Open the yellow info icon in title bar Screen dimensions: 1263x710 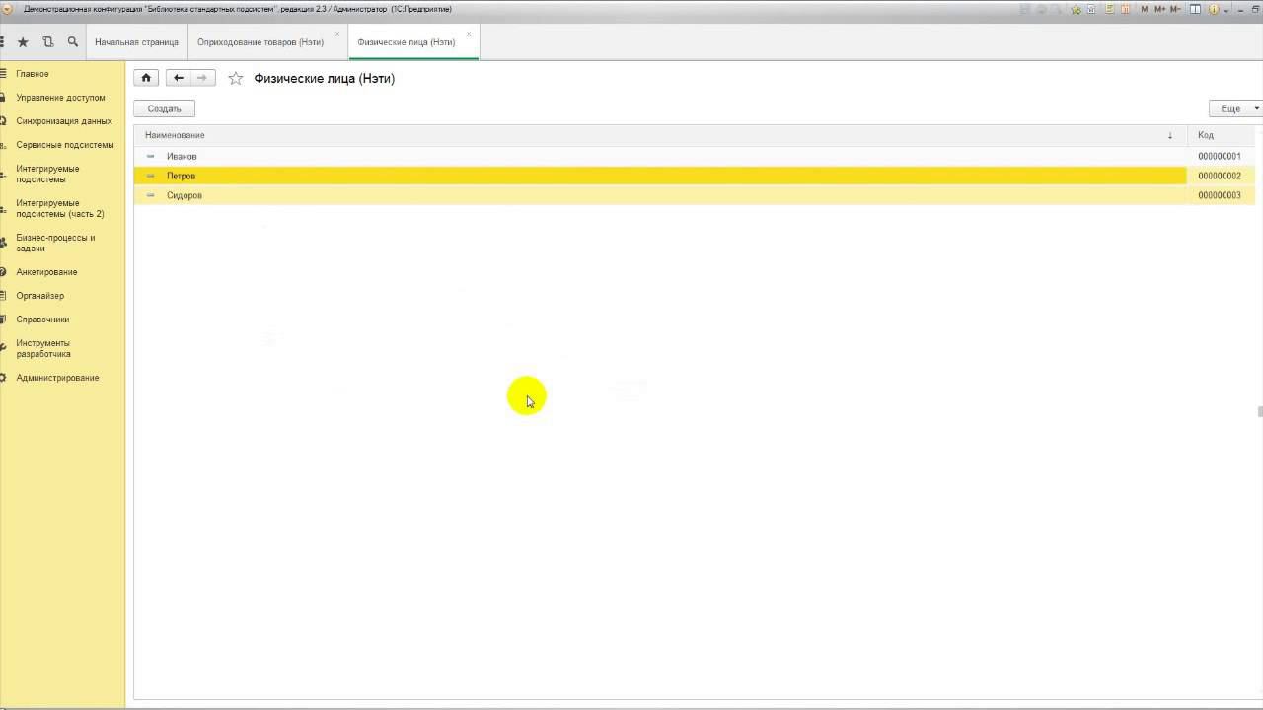click(1214, 9)
